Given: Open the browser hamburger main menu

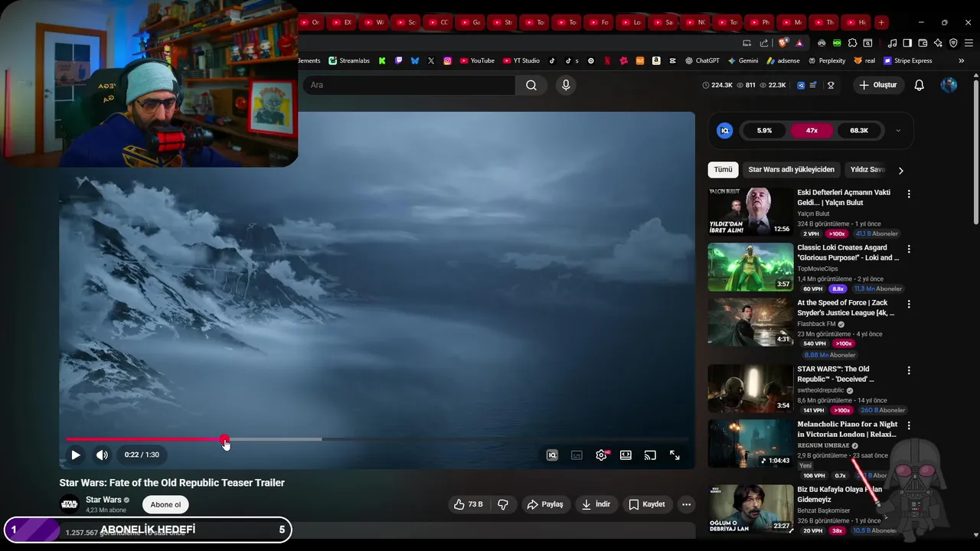Looking at the screenshot, I should click(968, 43).
